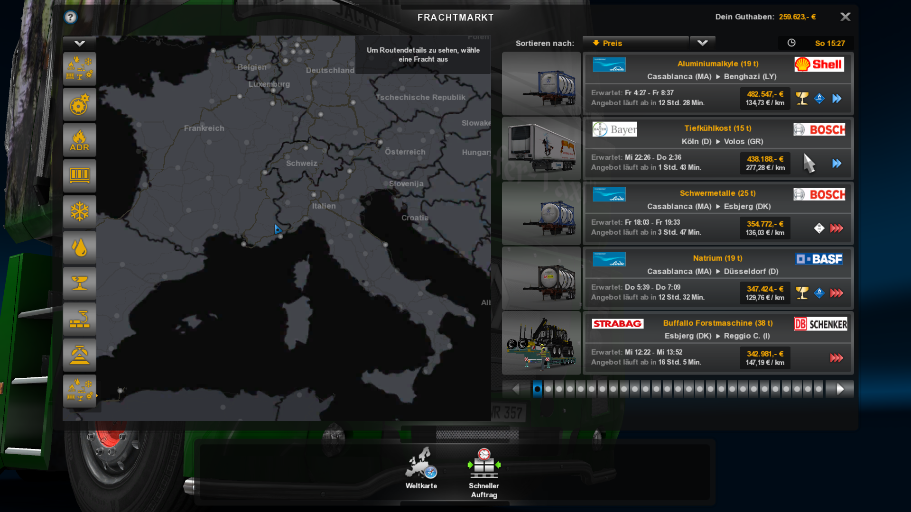
Task: Click the 438.188 € price box
Action: [x=765, y=163]
